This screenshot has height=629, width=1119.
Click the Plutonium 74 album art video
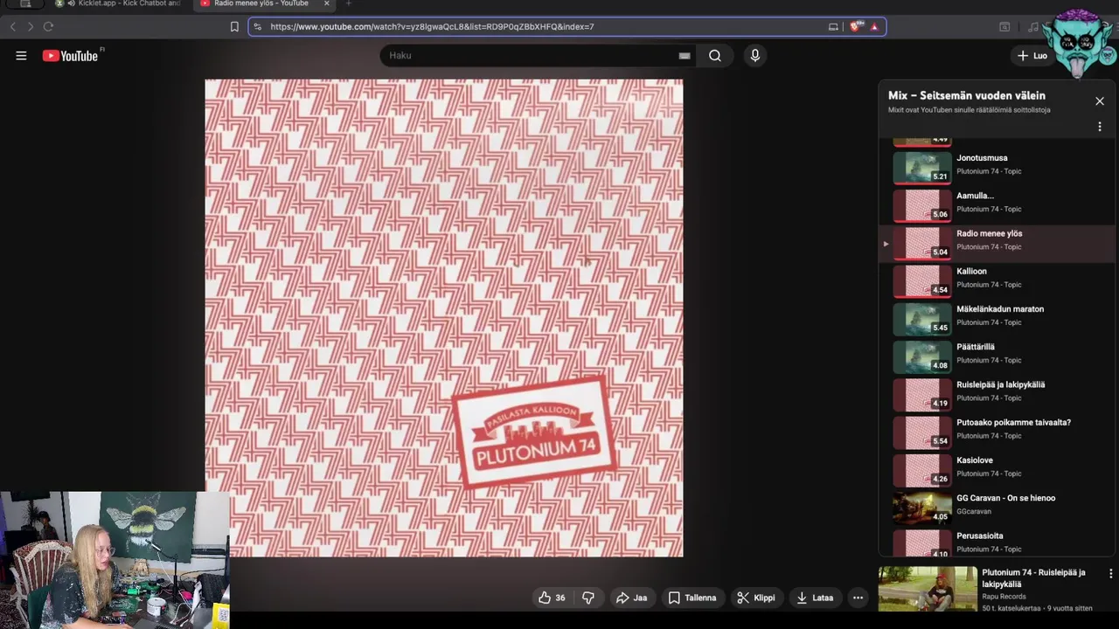[444, 318]
